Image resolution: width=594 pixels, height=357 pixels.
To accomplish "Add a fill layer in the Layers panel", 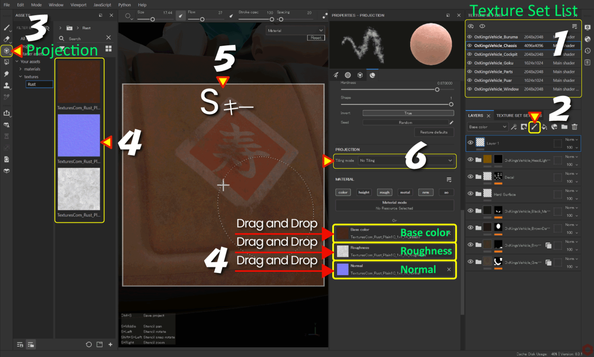I will click(544, 127).
